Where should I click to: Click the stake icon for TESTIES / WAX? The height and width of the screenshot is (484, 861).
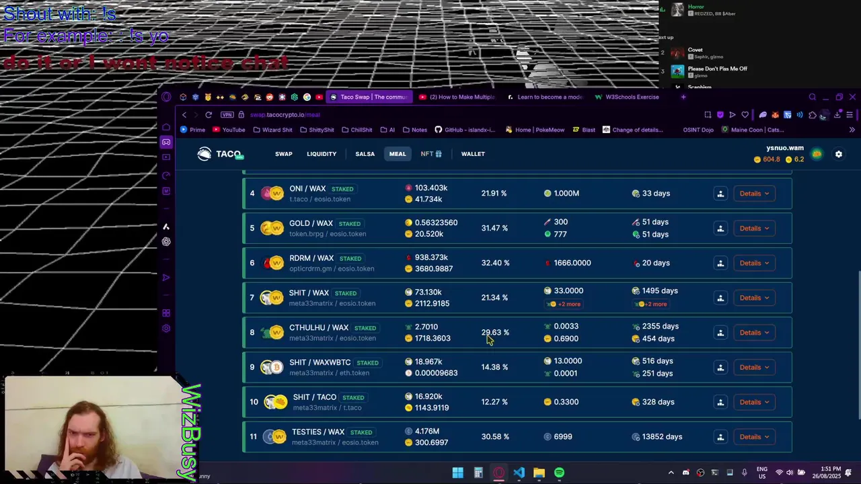click(720, 437)
